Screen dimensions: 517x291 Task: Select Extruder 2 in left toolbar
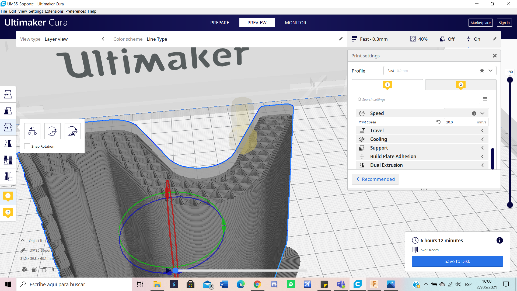8,213
